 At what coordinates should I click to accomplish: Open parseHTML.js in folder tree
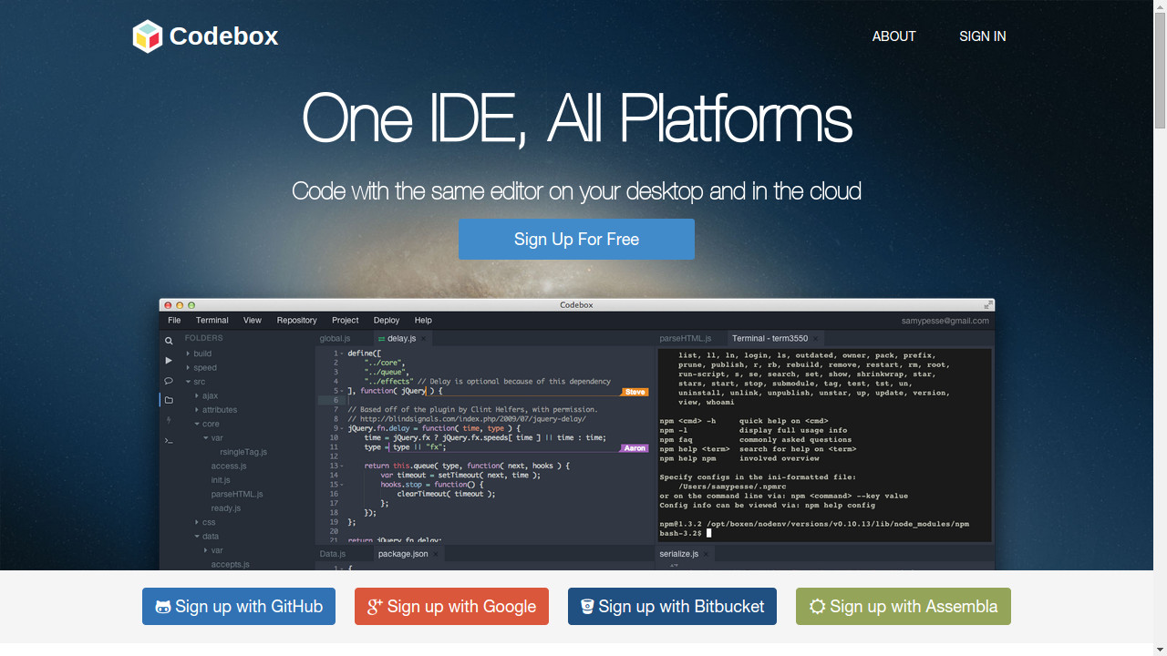237,494
